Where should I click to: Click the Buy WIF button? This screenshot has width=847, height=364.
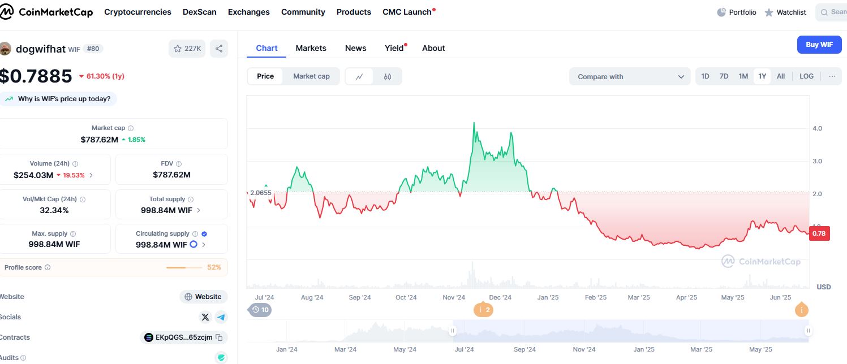pyautogui.click(x=819, y=45)
